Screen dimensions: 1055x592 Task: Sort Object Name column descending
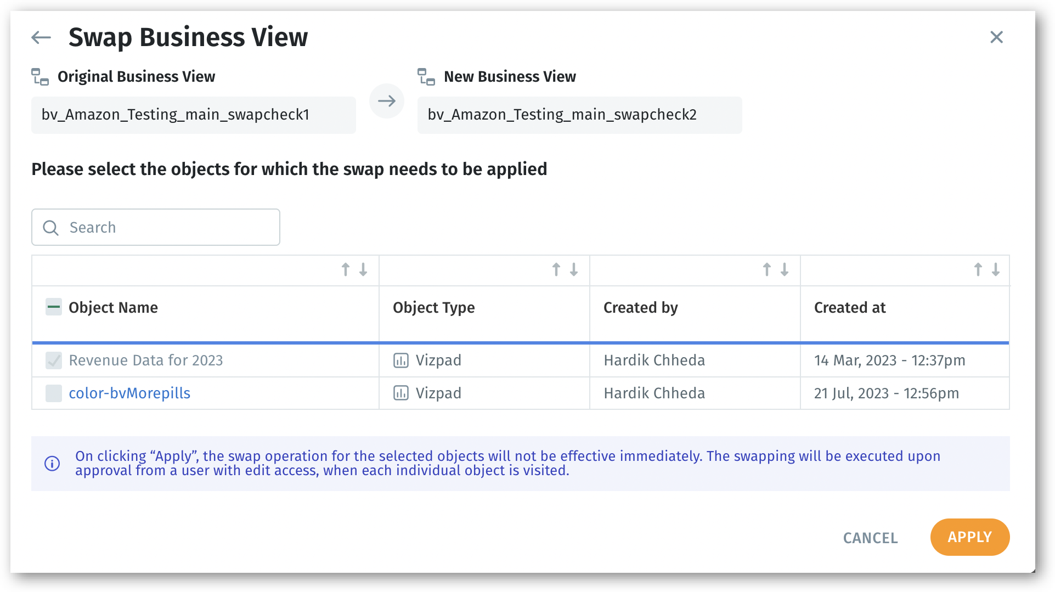363,269
